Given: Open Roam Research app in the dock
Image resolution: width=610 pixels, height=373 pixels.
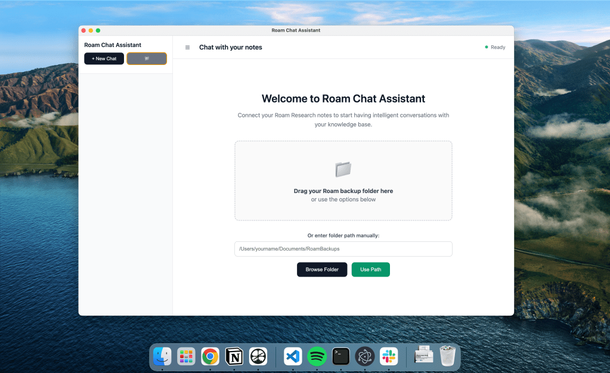Looking at the screenshot, I should click(258, 356).
